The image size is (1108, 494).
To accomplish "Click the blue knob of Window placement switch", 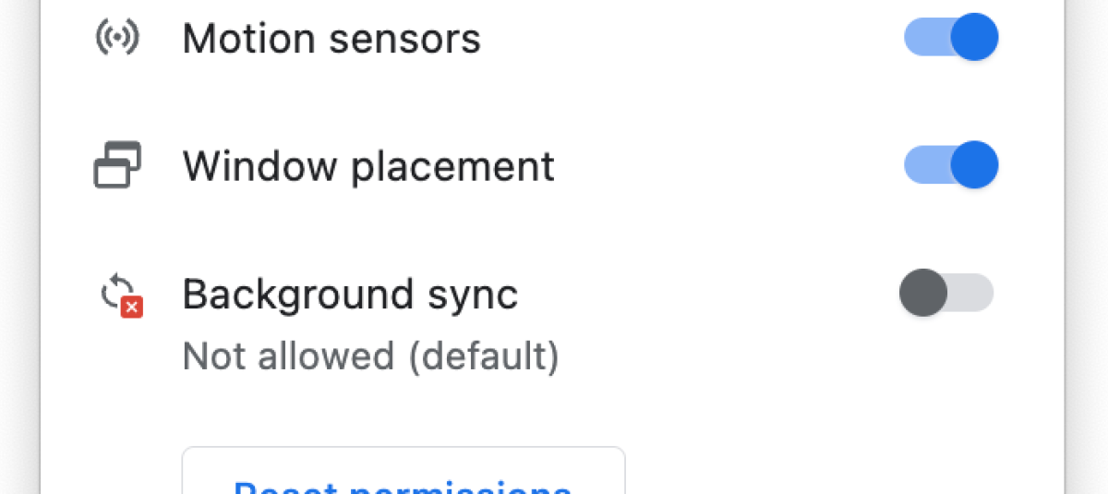I will click(x=974, y=165).
